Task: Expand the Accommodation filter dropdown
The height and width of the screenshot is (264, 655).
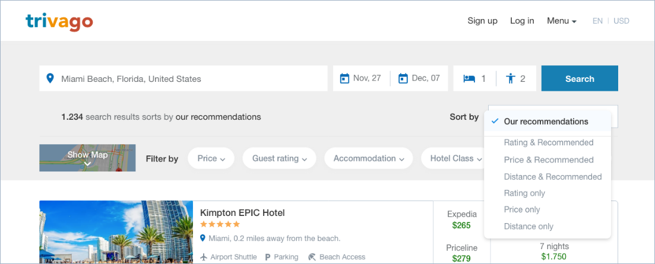Action: 368,158
